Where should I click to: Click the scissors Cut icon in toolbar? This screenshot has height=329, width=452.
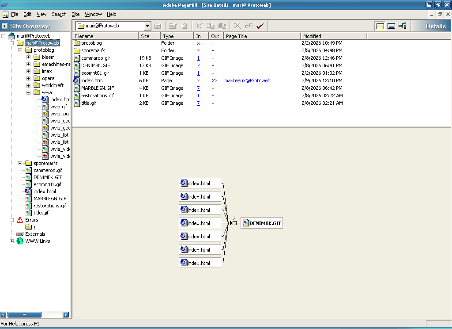click(199, 26)
